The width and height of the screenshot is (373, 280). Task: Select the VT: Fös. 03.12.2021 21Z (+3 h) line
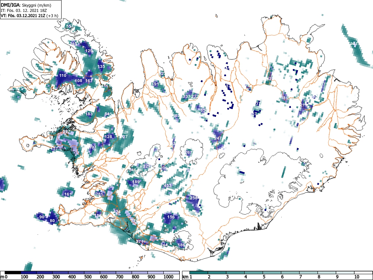29,16
